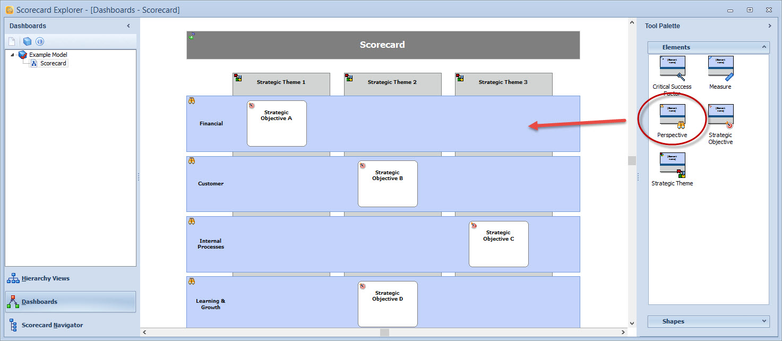The width and height of the screenshot is (782, 341).
Task: Click the Strategic Objective A box
Action: [x=277, y=123]
